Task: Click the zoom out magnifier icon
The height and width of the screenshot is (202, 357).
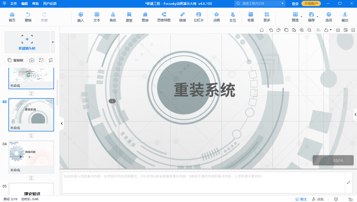Action: (309, 30)
